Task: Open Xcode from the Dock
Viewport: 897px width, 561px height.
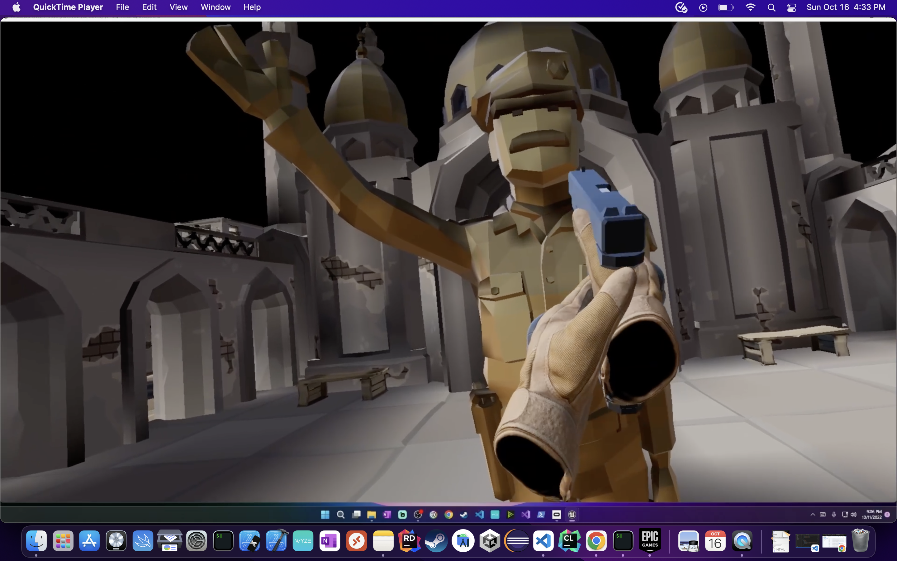Action: point(277,540)
